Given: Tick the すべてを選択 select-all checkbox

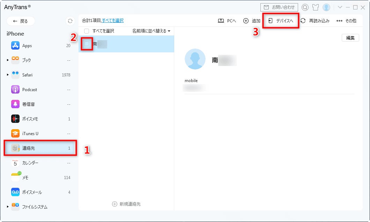Looking at the screenshot, I should pos(87,31).
